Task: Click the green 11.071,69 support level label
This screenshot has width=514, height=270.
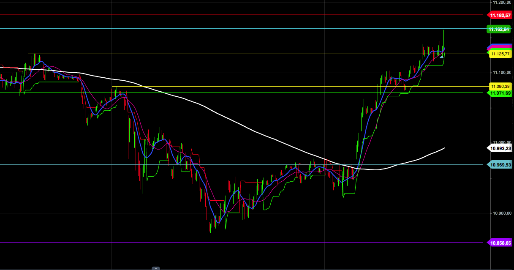Action: 501,93
